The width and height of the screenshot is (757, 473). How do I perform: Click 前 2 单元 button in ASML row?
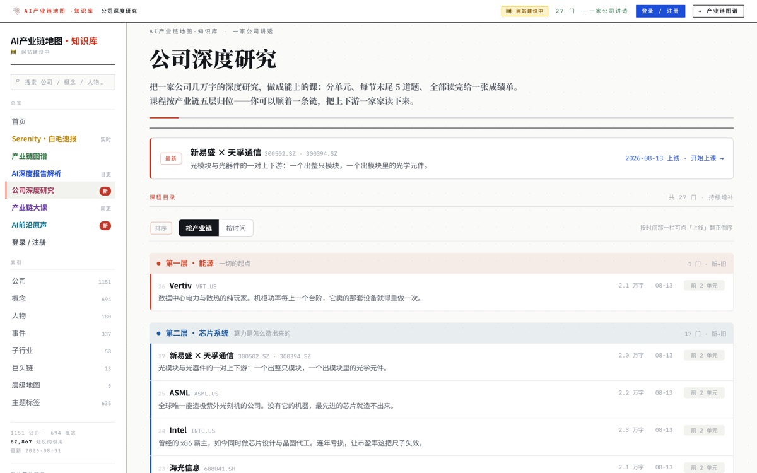pyautogui.click(x=704, y=393)
